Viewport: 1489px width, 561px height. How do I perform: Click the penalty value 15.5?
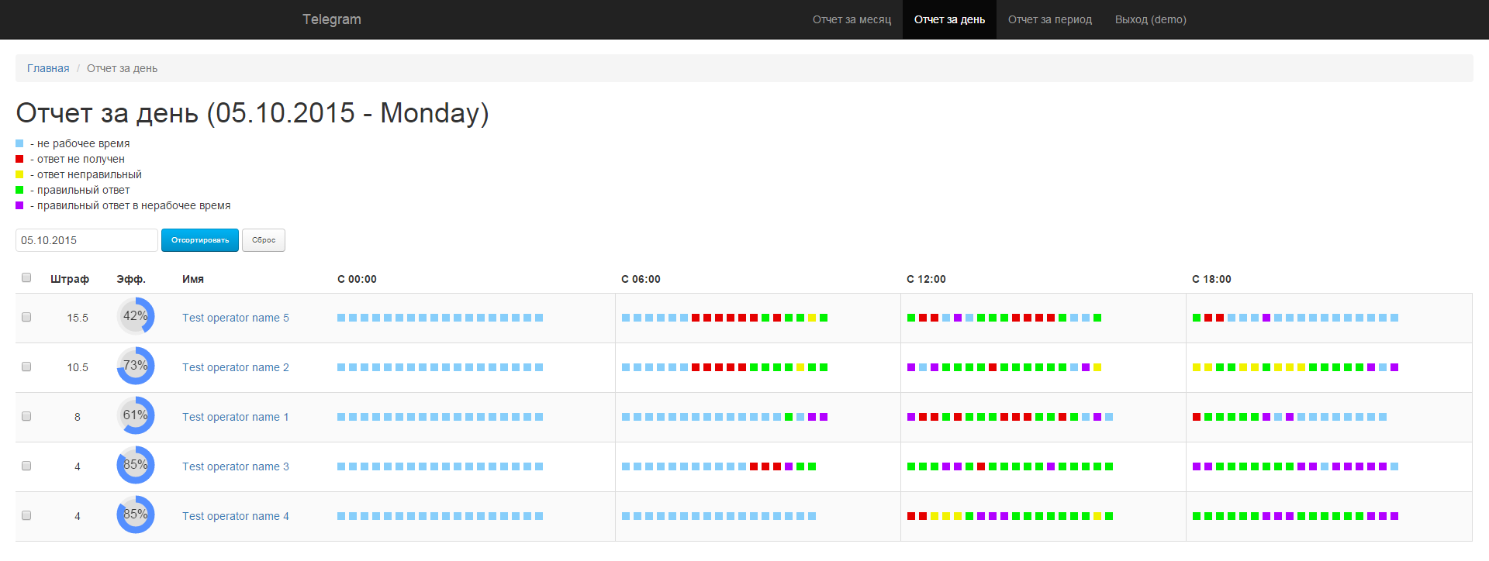[78, 318]
